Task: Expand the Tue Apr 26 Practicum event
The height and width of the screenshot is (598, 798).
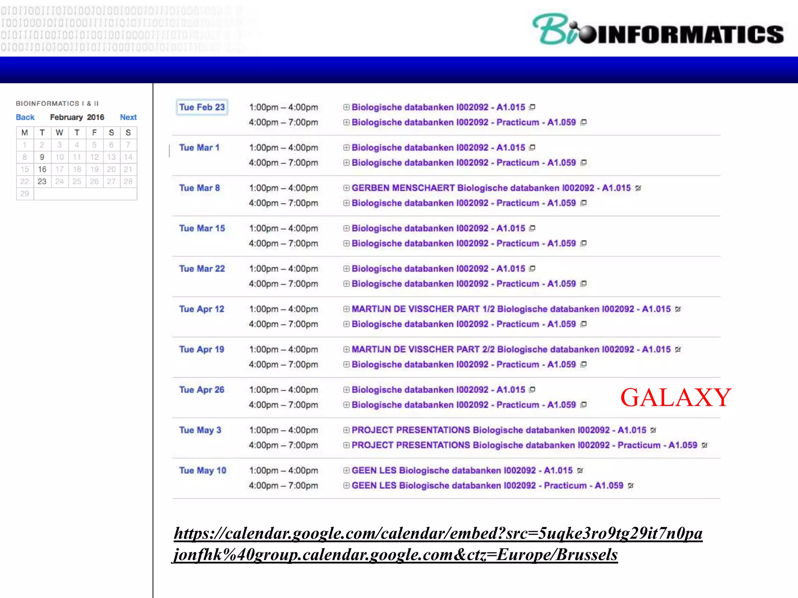Action: (x=346, y=405)
